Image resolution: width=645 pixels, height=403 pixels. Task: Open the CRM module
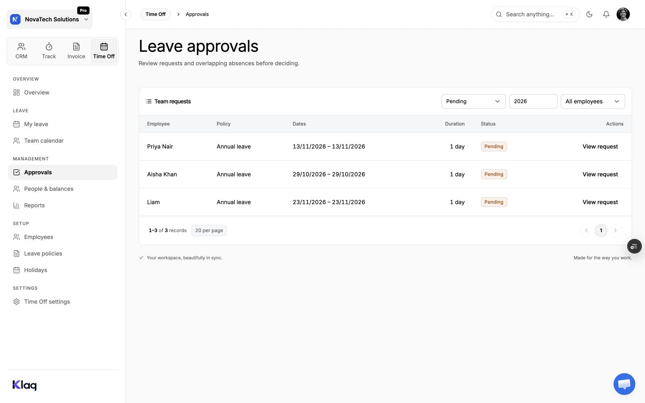point(21,51)
